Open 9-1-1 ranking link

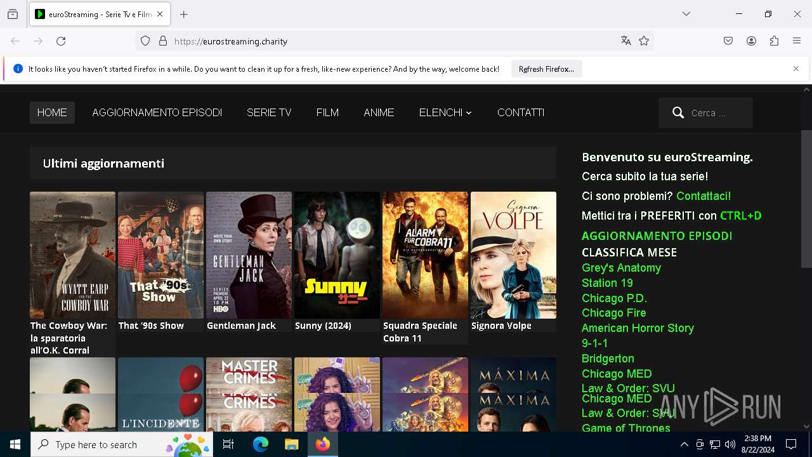[594, 343]
